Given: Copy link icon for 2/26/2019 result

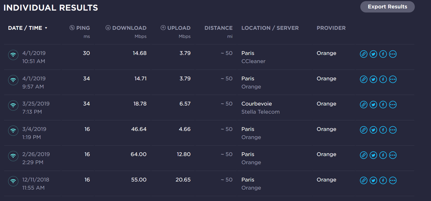Looking at the screenshot, I should pyautogui.click(x=364, y=155).
